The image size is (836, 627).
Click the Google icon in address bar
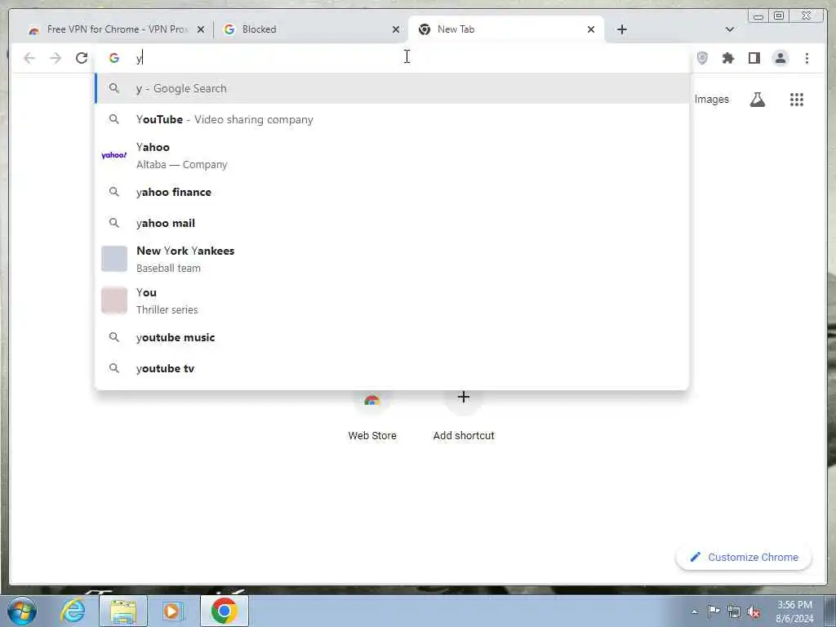(114, 58)
